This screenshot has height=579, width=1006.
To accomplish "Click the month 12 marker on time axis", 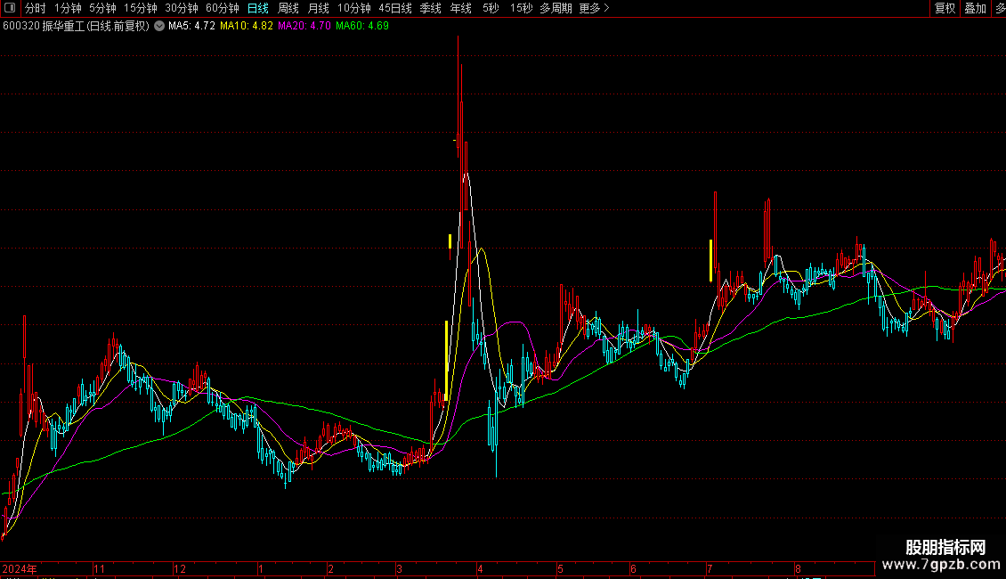I will coord(180,568).
